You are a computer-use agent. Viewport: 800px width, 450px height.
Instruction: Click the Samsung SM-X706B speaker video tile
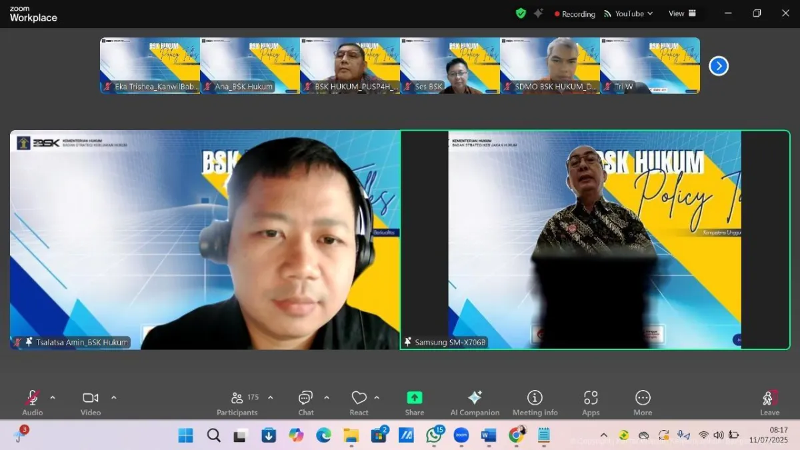click(x=595, y=240)
